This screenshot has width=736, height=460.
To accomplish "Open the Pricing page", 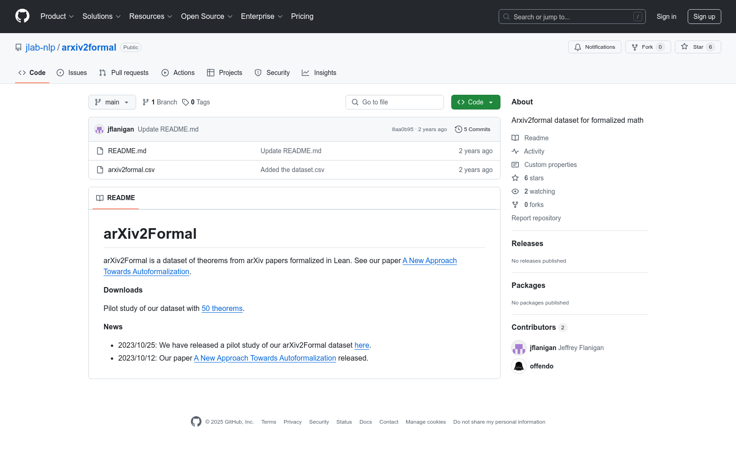I will pyautogui.click(x=302, y=16).
